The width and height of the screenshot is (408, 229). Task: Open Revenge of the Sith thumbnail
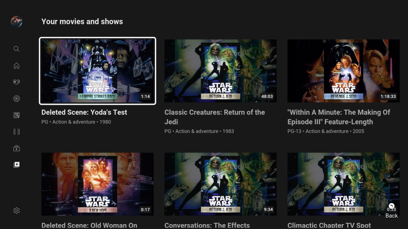pos(343,71)
